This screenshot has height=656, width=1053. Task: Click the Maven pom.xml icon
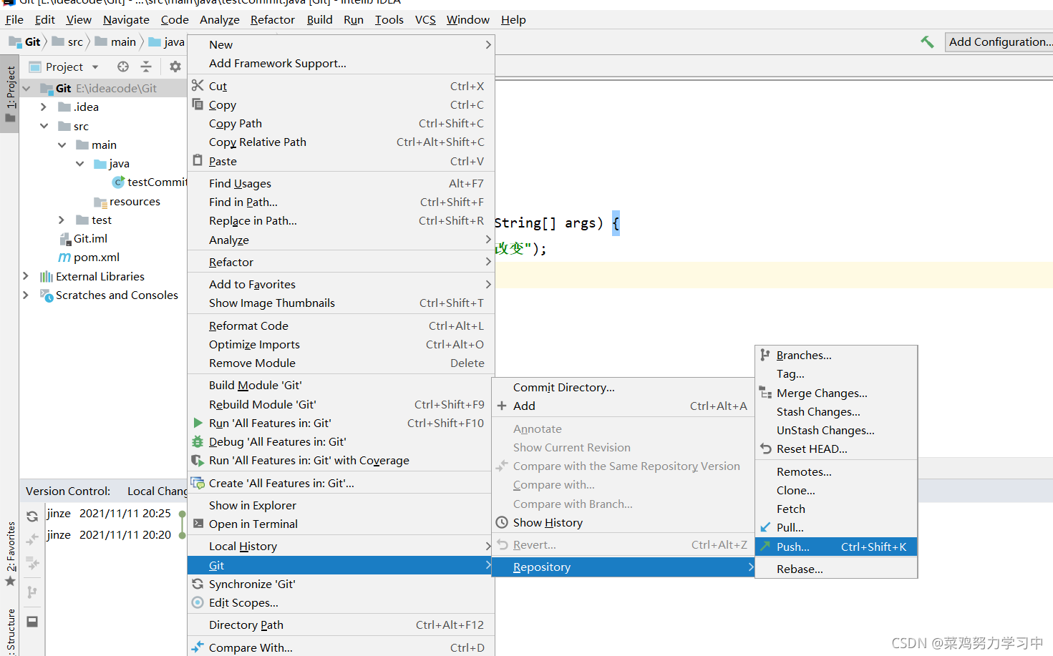click(x=64, y=257)
